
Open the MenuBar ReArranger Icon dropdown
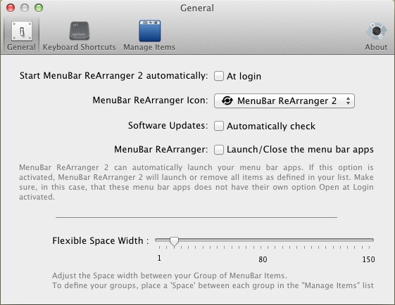click(x=284, y=100)
